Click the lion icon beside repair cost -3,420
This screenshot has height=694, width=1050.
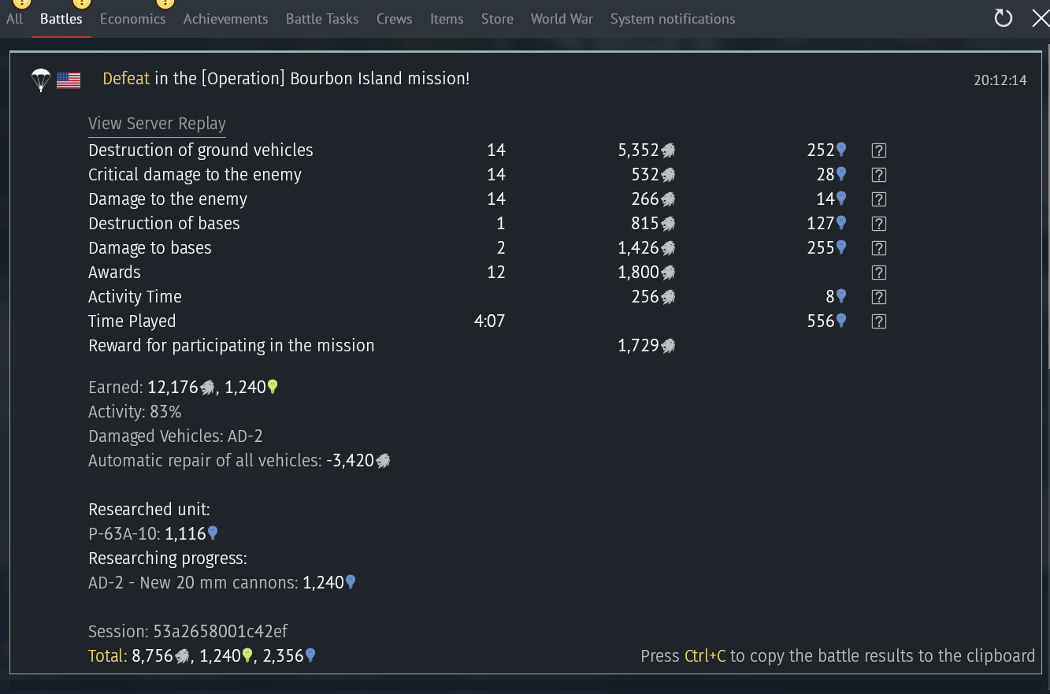pyautogui.click(x=383, y=461)
